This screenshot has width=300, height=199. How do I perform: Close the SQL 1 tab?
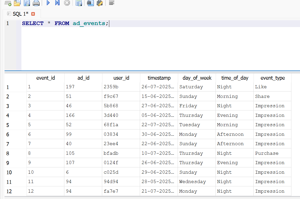pyautogui.click(x=33, y=14)
